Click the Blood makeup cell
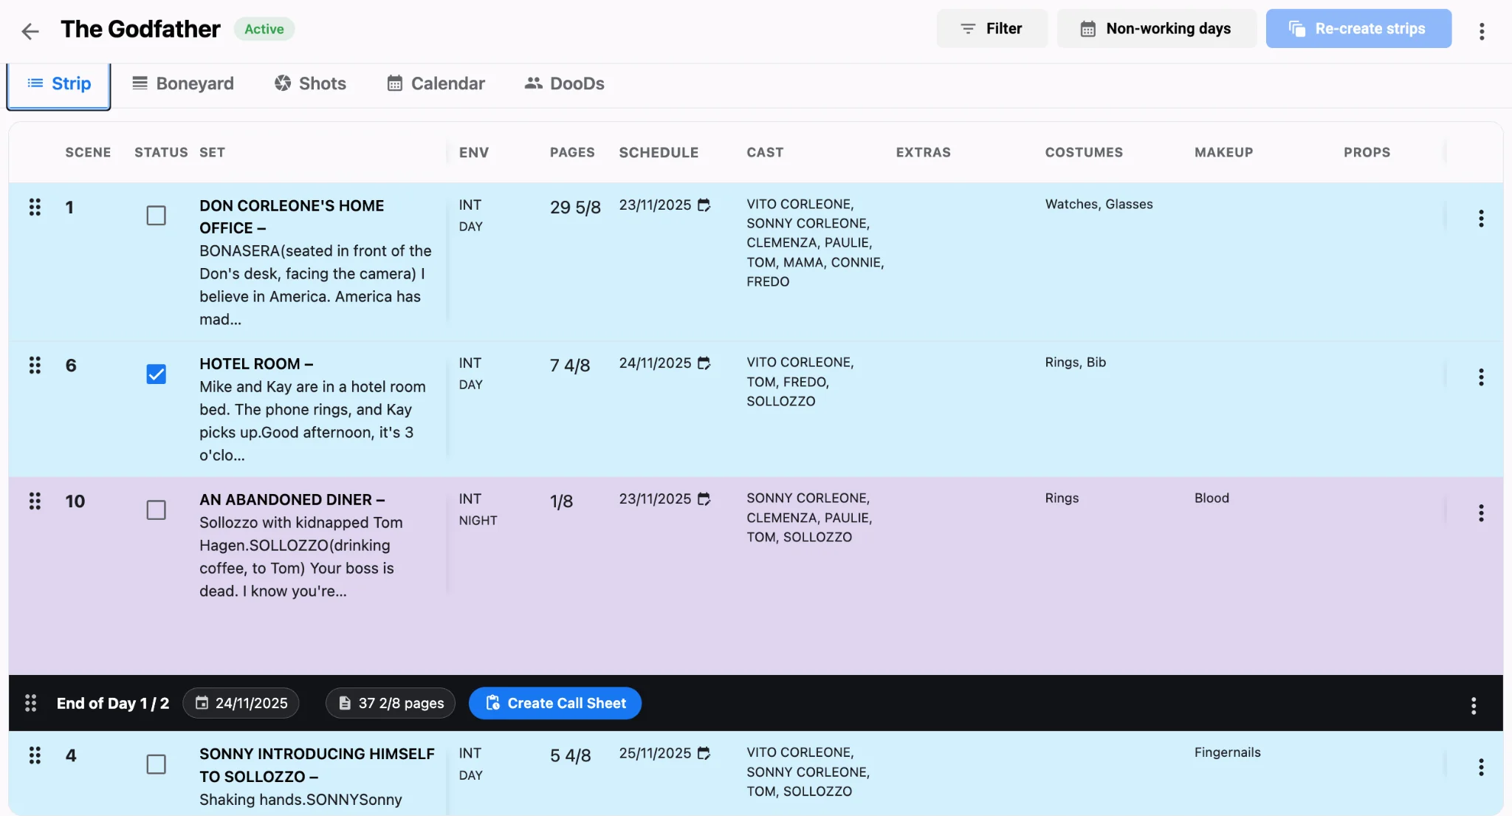This screenshot has height=816, width=1512. 1212,498
